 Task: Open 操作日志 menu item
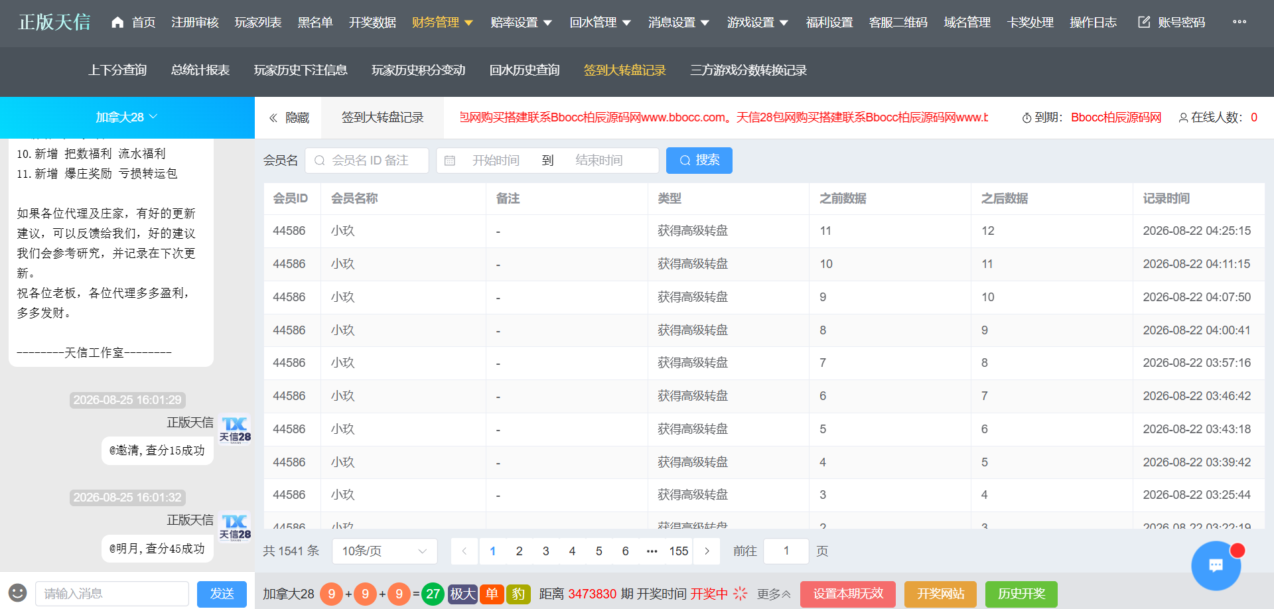1094,23
